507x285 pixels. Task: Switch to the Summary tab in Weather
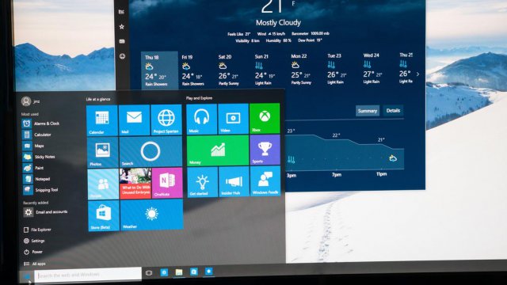[368, 111]
